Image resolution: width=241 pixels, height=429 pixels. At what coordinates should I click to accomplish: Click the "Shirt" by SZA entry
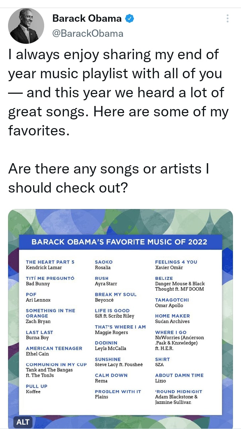pyautogui.click(x=162, y=362)
